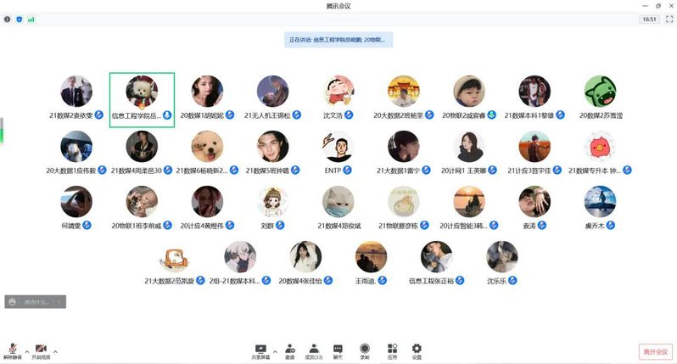Unmute the microphone (解除静音)

(x=12, y=350)
